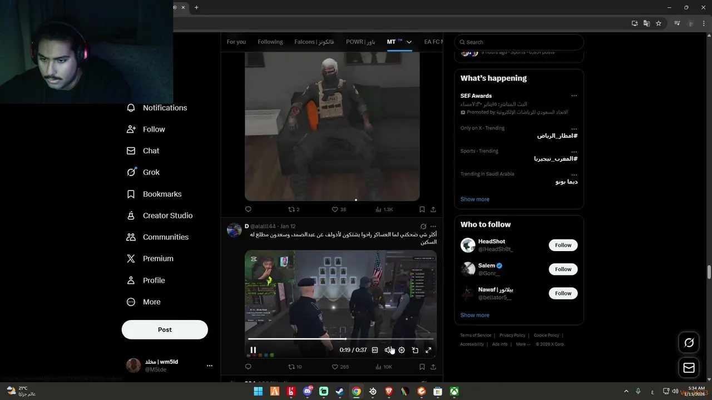Go to Communities in sidebar
712x400 pixels.
[x=157, y=237]
